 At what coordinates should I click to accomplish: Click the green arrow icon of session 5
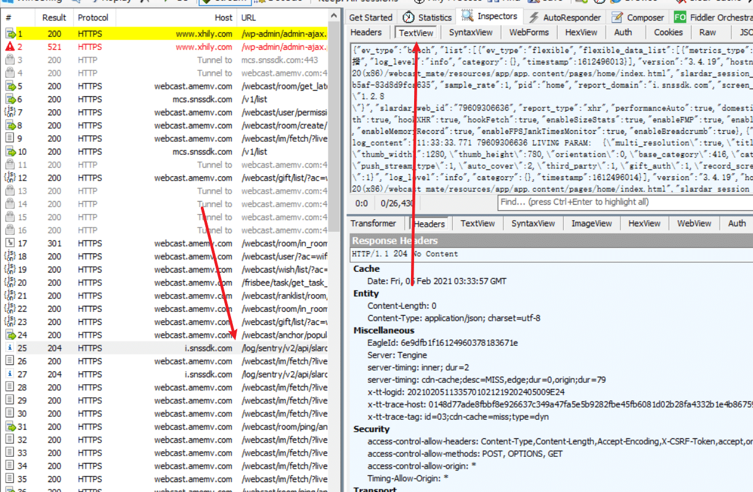pos(10,86)
